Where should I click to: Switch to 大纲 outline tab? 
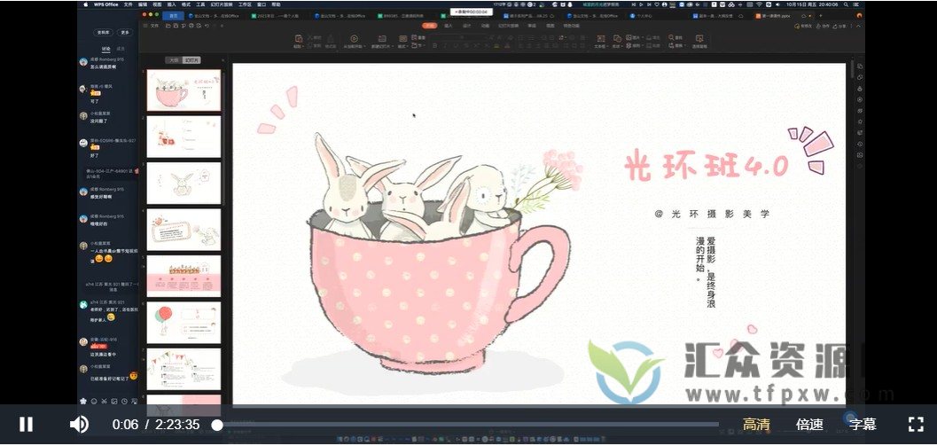[x=174, y=59]
